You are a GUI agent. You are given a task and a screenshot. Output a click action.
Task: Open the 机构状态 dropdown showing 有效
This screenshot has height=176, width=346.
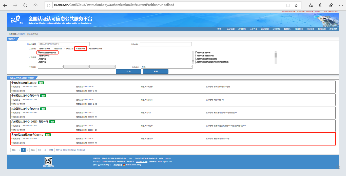coord(167,67)
